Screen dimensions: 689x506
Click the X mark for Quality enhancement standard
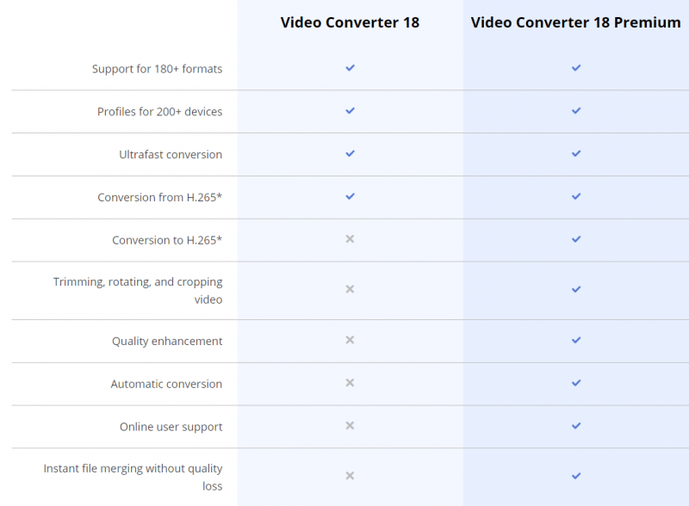click(x=350, y=340)
